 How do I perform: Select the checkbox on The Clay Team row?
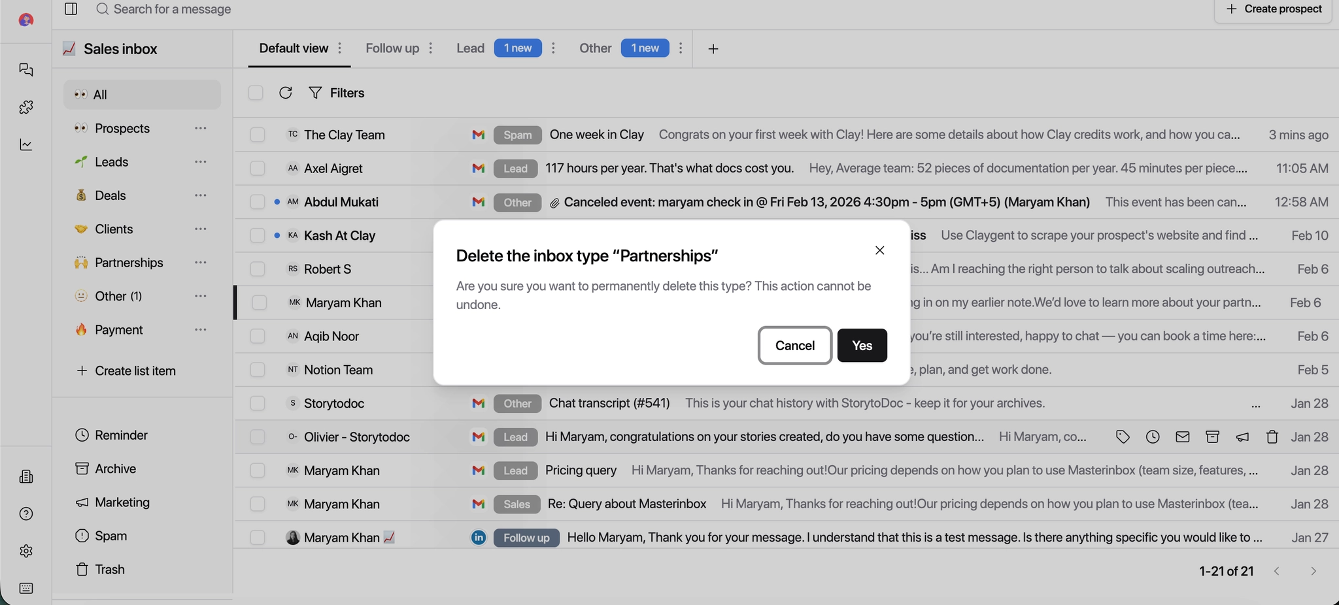click(257, 135)
